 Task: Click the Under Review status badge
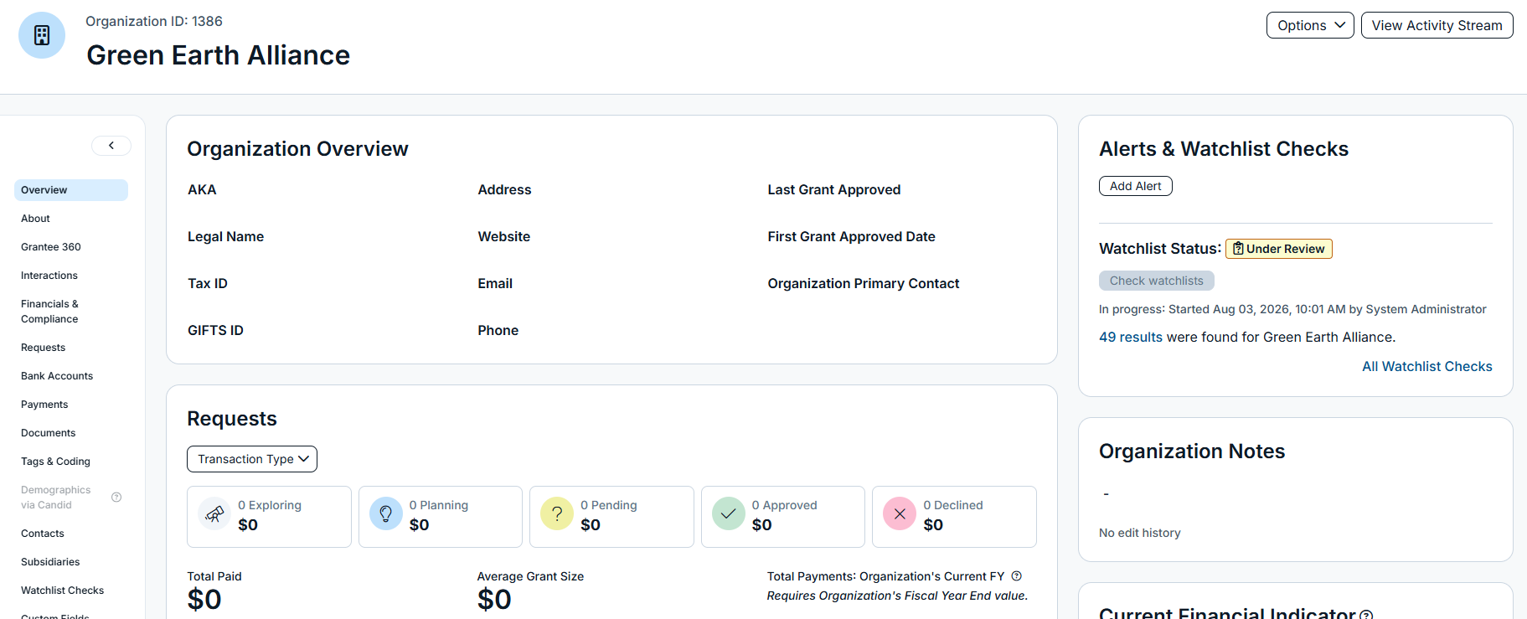(1278, 249)
